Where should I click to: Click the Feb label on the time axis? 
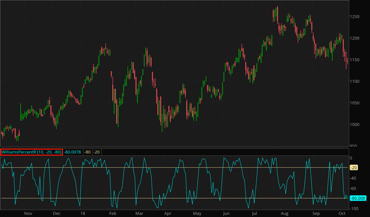[x=113, y=214]
